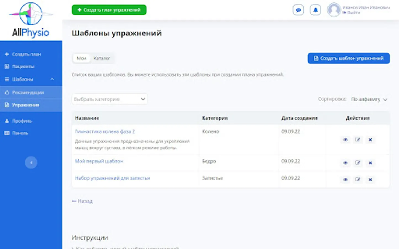Collapse the "Шаблоны" sidebar section
This screenshot has height=249, width=399.
click(52, 79)
